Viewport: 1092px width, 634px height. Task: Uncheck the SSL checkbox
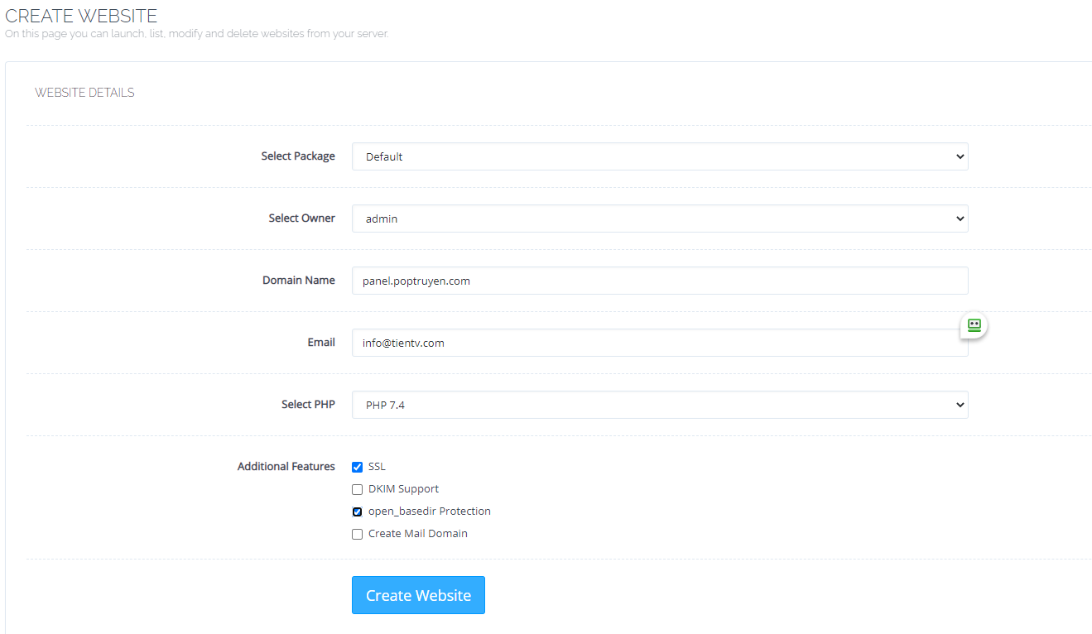click(x=358, y=467)
